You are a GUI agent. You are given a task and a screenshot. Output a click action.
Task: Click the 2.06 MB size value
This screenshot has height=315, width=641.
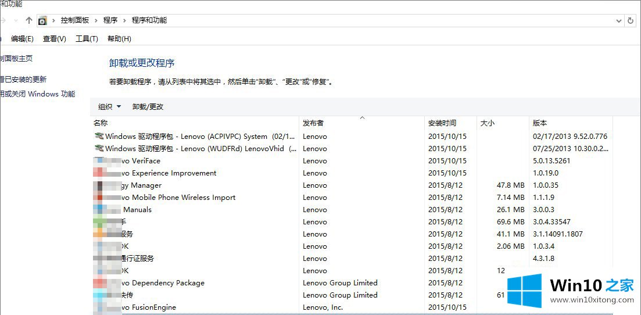click(511, 246)
